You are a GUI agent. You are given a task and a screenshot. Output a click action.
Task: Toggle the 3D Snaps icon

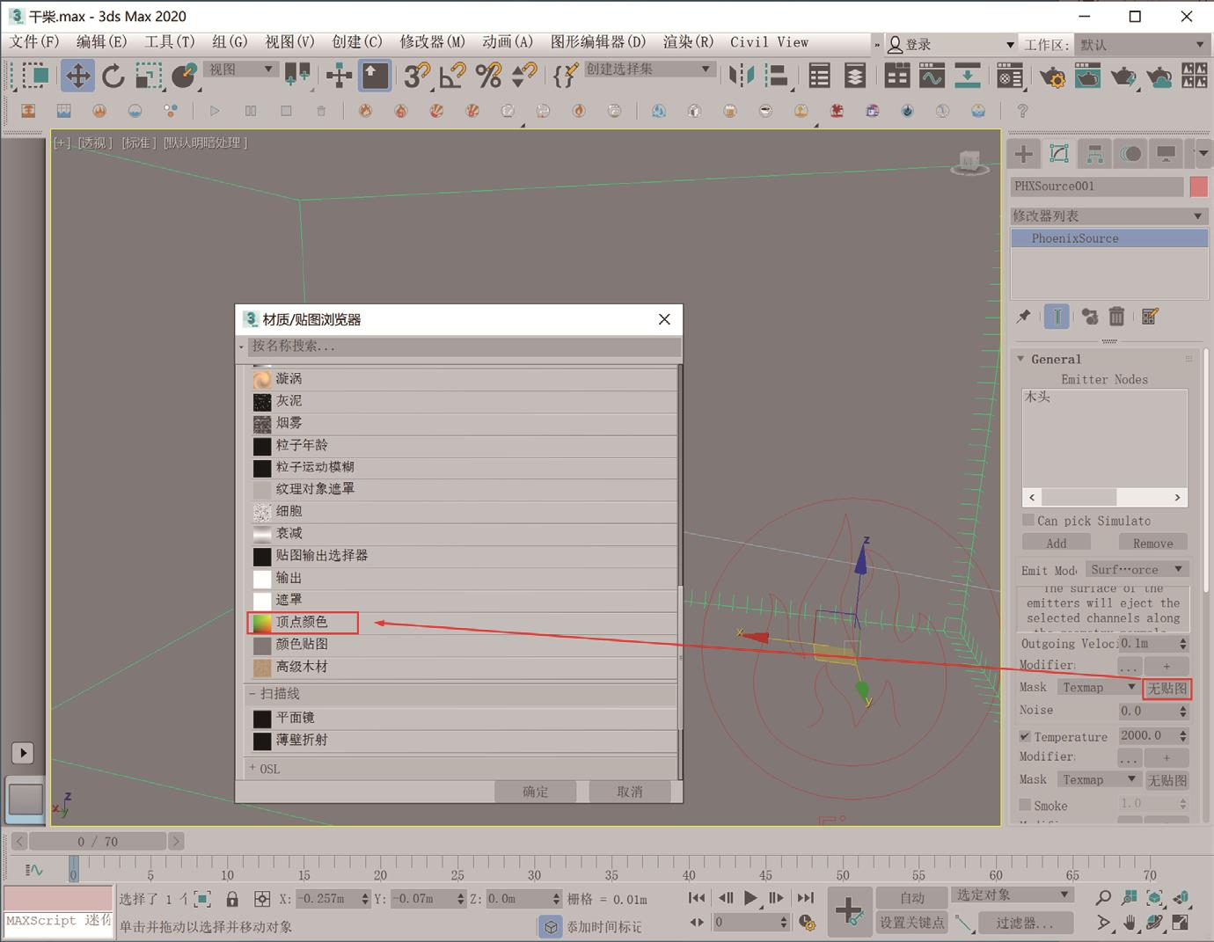416,77
